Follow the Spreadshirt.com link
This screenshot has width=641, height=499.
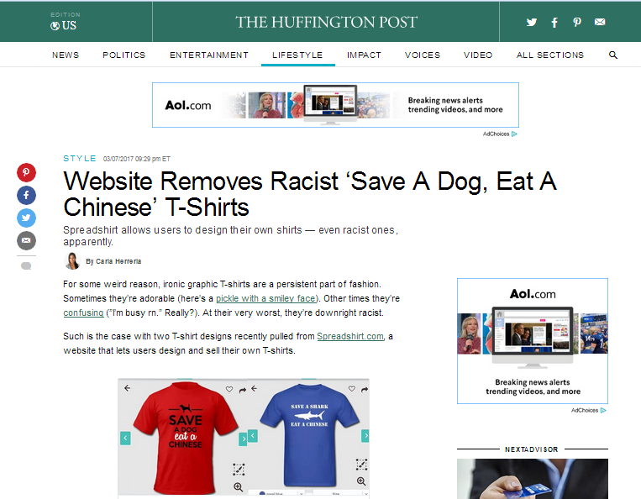pyautogui.click(x=350, y=336)
